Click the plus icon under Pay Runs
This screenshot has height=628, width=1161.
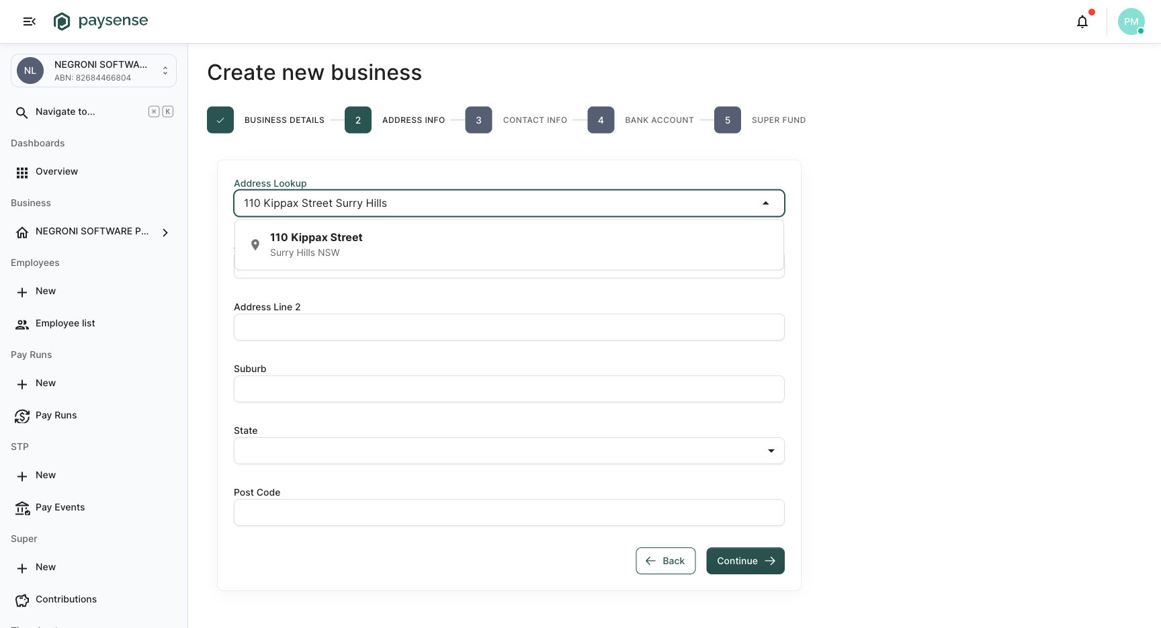pos(22,384)
